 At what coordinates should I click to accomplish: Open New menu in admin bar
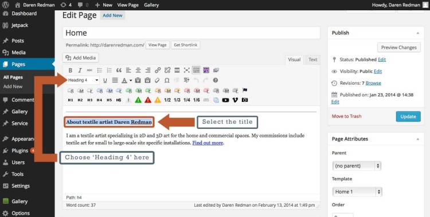click(x=104, y=5)
